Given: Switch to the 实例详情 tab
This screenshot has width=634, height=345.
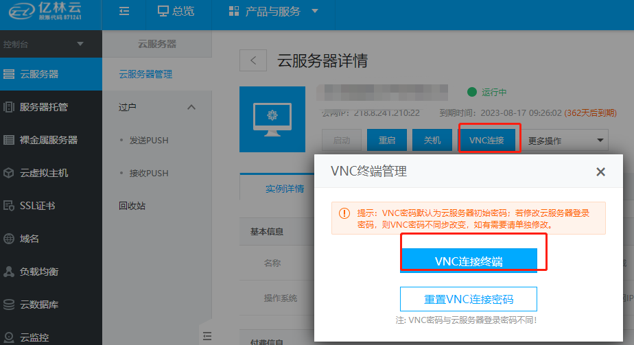Looking at the screenshot, I should [284, 189].
